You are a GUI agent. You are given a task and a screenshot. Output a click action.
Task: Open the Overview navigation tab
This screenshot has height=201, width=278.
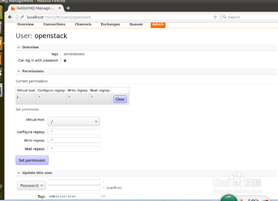click(25, 24)
